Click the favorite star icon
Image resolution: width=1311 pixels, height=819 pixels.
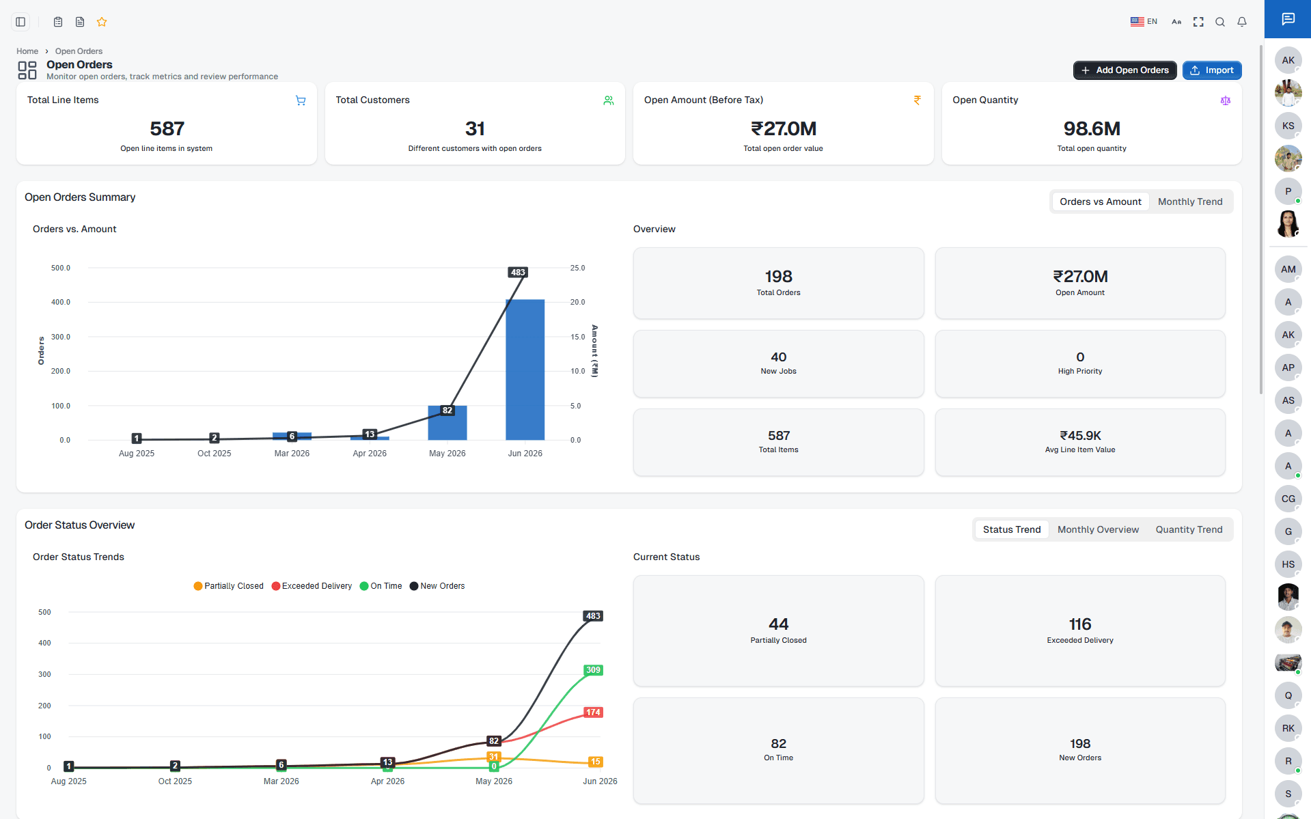pyautogui.click(x=102, y=22)
